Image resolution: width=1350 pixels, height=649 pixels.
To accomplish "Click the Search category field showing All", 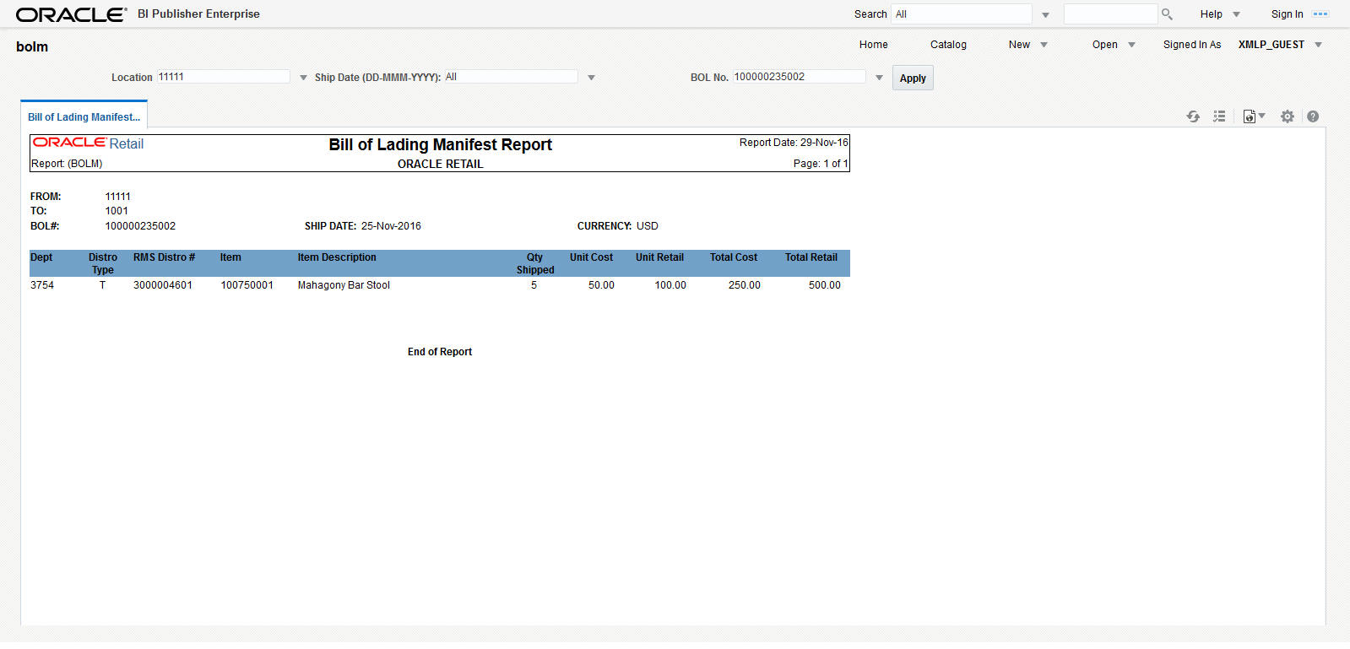I will coord(962,14).
